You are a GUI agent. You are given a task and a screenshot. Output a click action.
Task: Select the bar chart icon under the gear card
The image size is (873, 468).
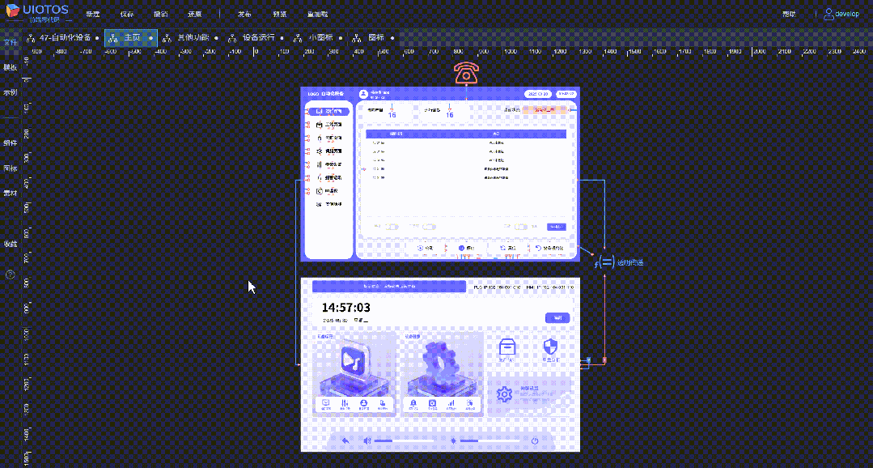tap(451, 402)
